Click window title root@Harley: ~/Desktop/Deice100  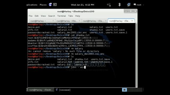(76, 11)
